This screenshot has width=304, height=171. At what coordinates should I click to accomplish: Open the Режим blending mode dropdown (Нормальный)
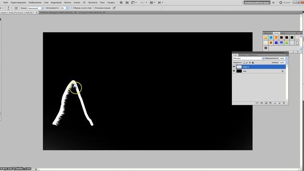pos(36,8)
